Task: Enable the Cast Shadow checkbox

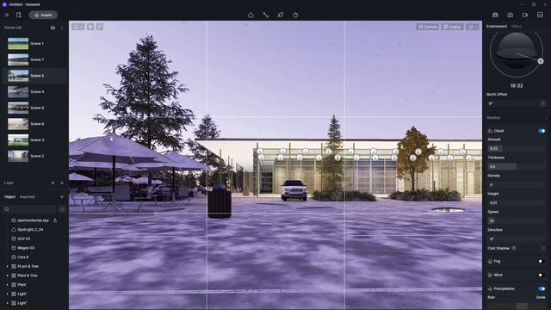Action: (x=543, y=248)
